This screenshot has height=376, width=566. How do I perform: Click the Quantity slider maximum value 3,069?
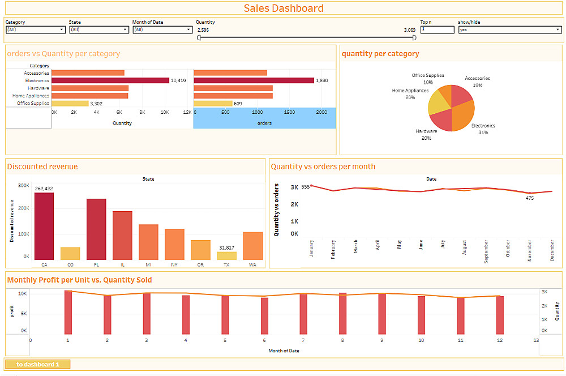click(410, 30)
